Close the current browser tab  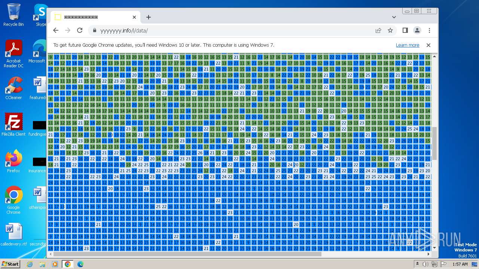pos(134,17)
